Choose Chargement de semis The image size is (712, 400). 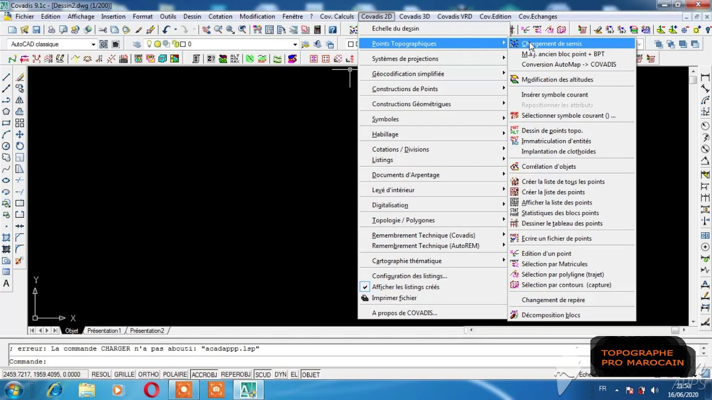572,43
